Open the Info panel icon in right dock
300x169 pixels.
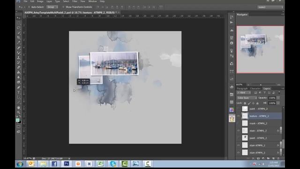point(232,43)
